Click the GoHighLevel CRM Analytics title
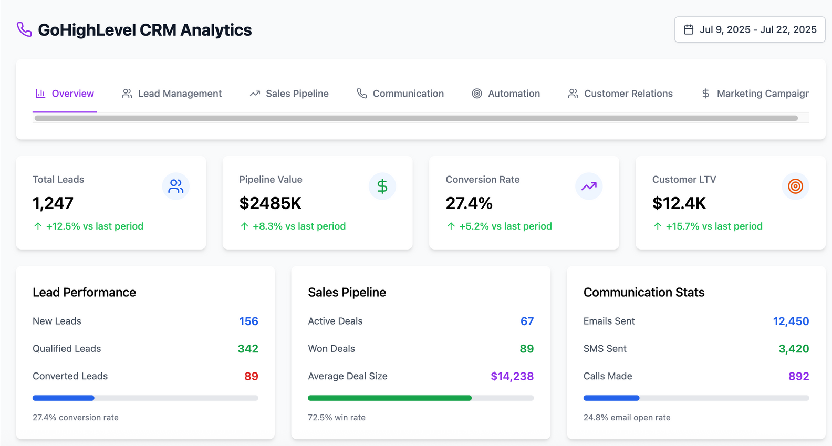The width and height of the screenshot is (832, 446). (145, 30)
